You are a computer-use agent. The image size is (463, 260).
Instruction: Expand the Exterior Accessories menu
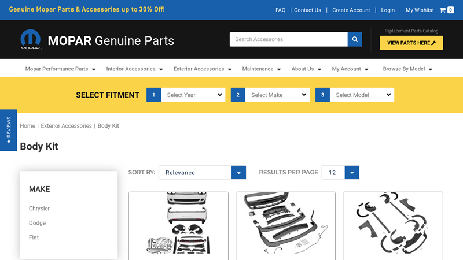coord(202,69)
